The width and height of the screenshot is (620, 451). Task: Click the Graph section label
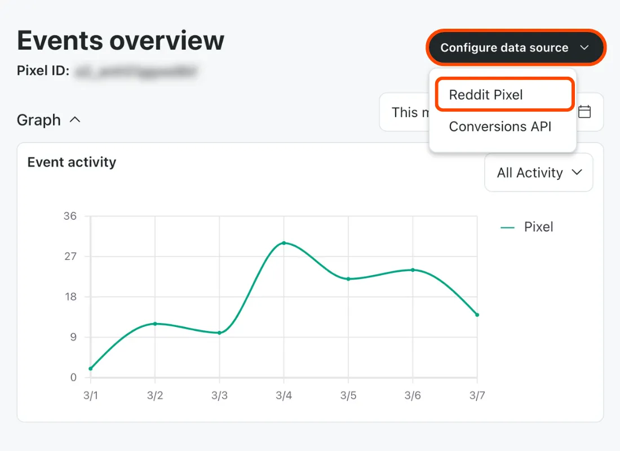39,120
